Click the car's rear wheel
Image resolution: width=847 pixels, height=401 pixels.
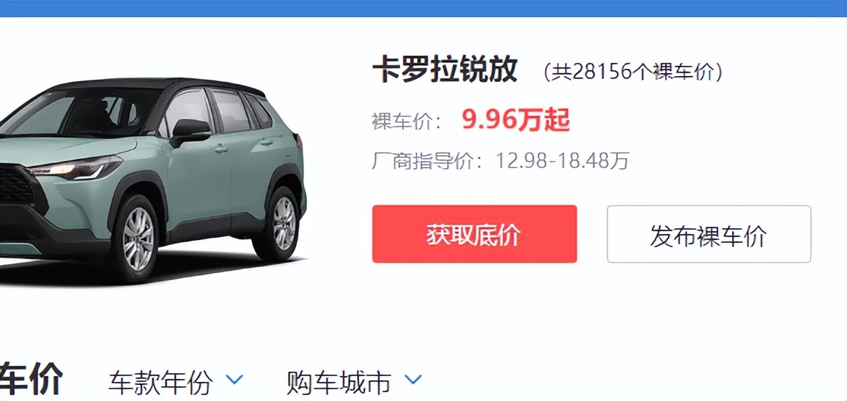tap(281, 222)
